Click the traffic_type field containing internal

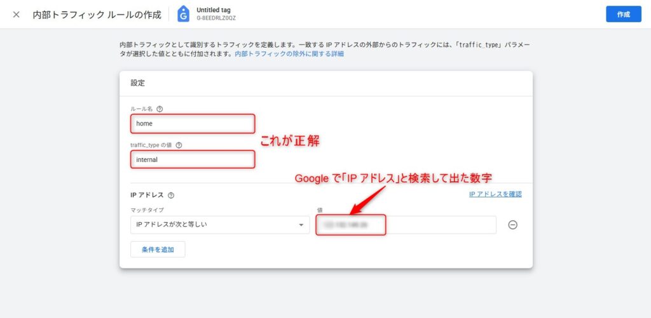tap(193, 159)
